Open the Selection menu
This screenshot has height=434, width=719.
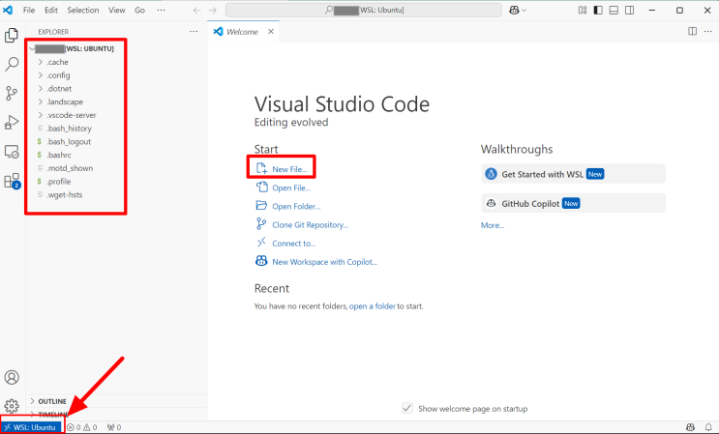tap(83, 10)
